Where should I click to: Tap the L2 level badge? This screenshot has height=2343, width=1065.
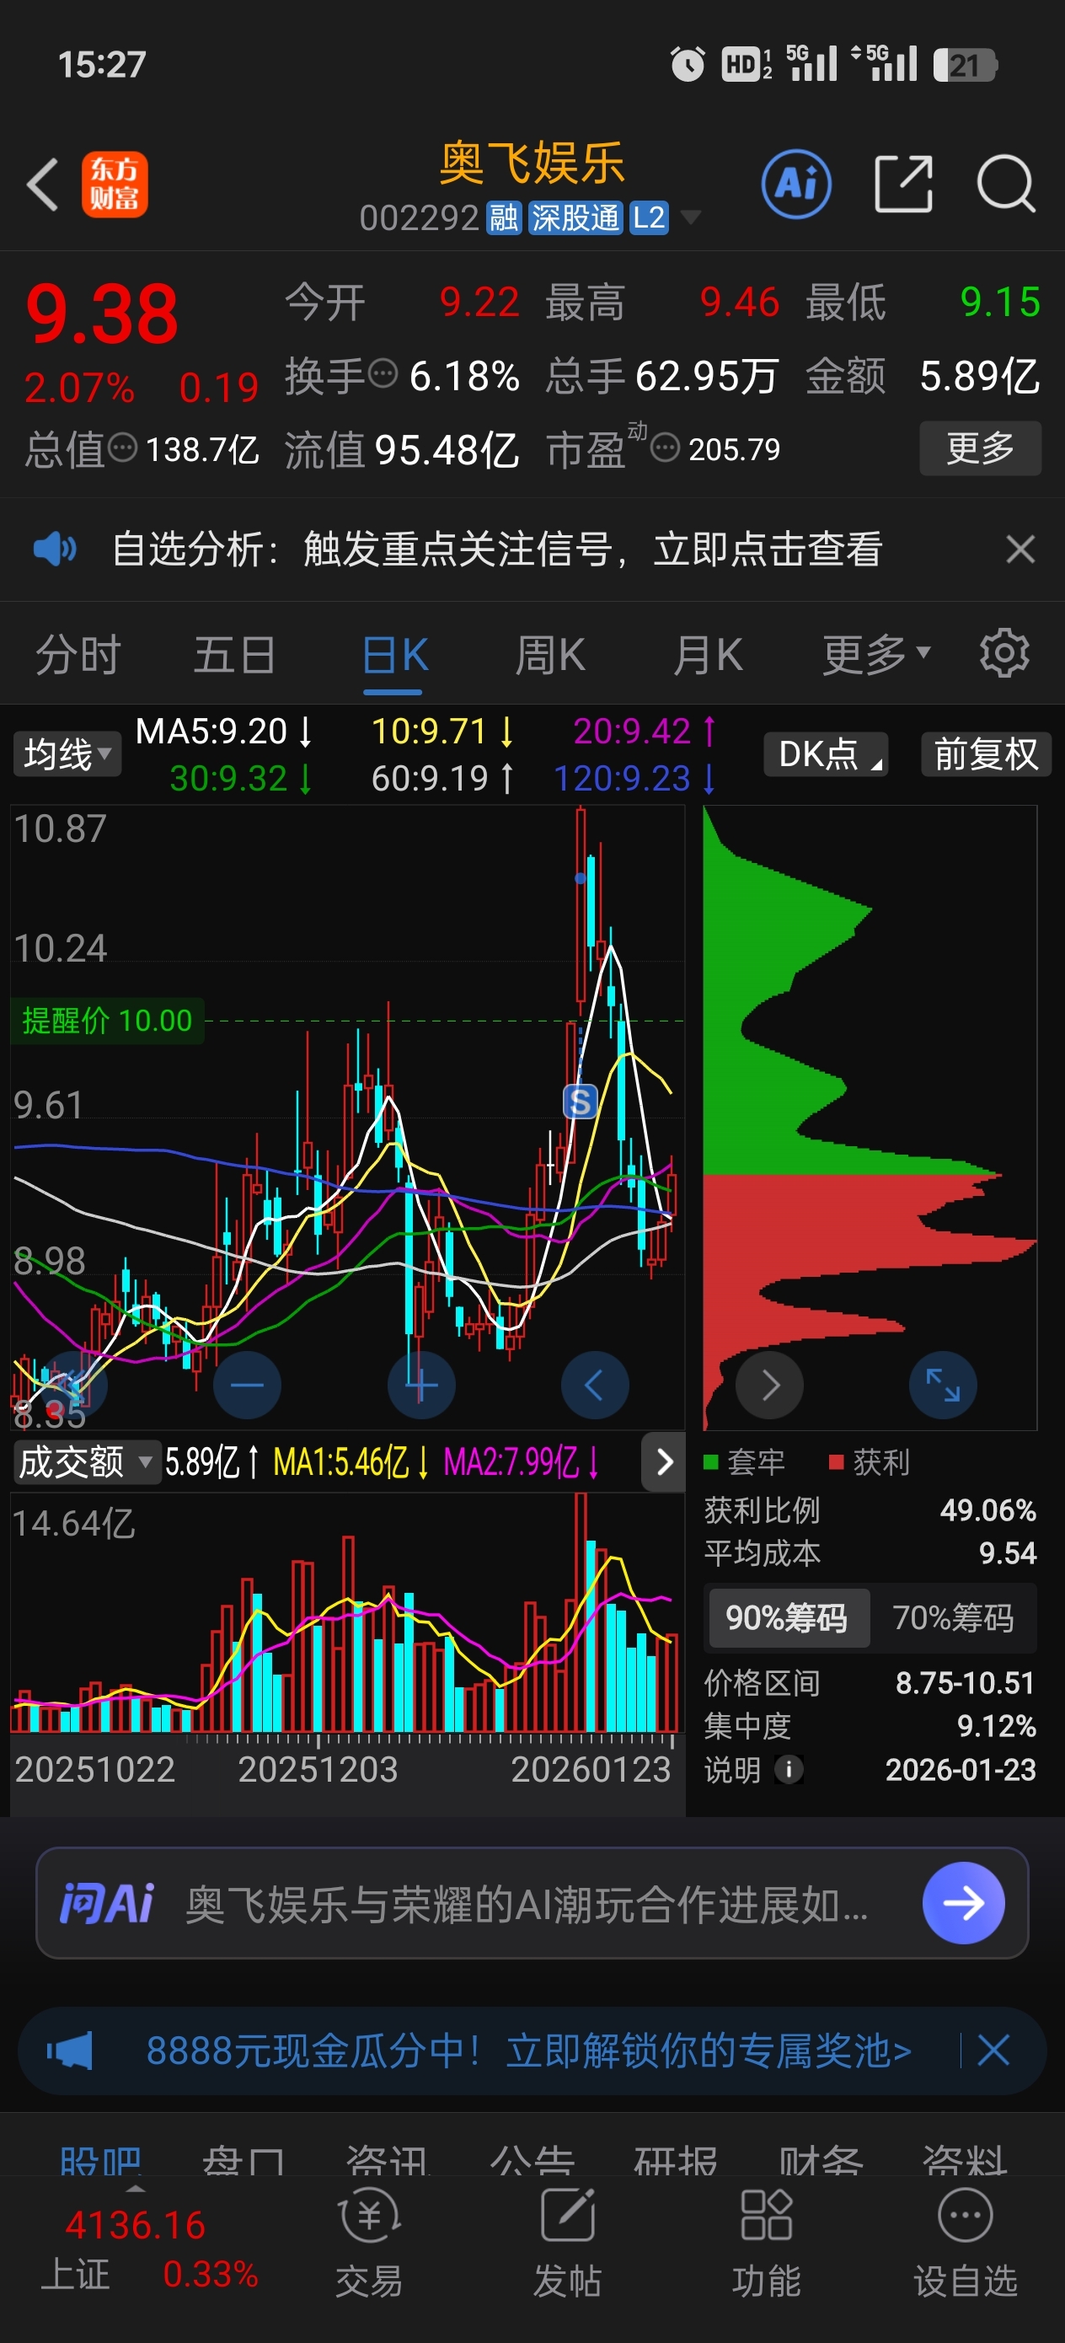coord(650,218)
